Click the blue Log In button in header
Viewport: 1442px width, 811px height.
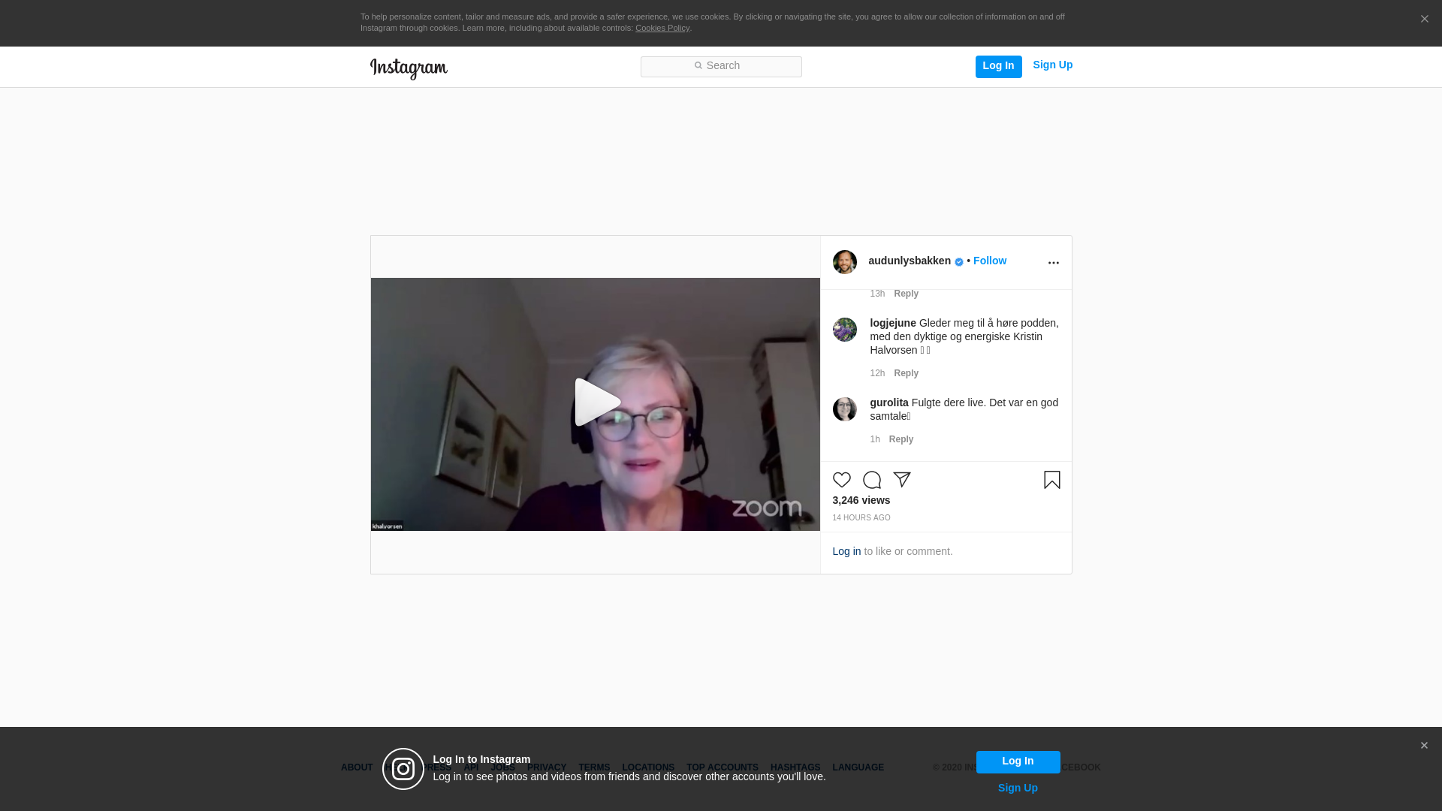pos(998,66)
